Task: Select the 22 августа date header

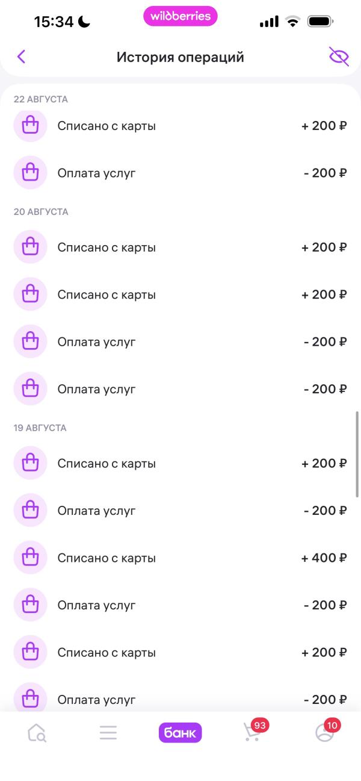Action: (41, 99)
